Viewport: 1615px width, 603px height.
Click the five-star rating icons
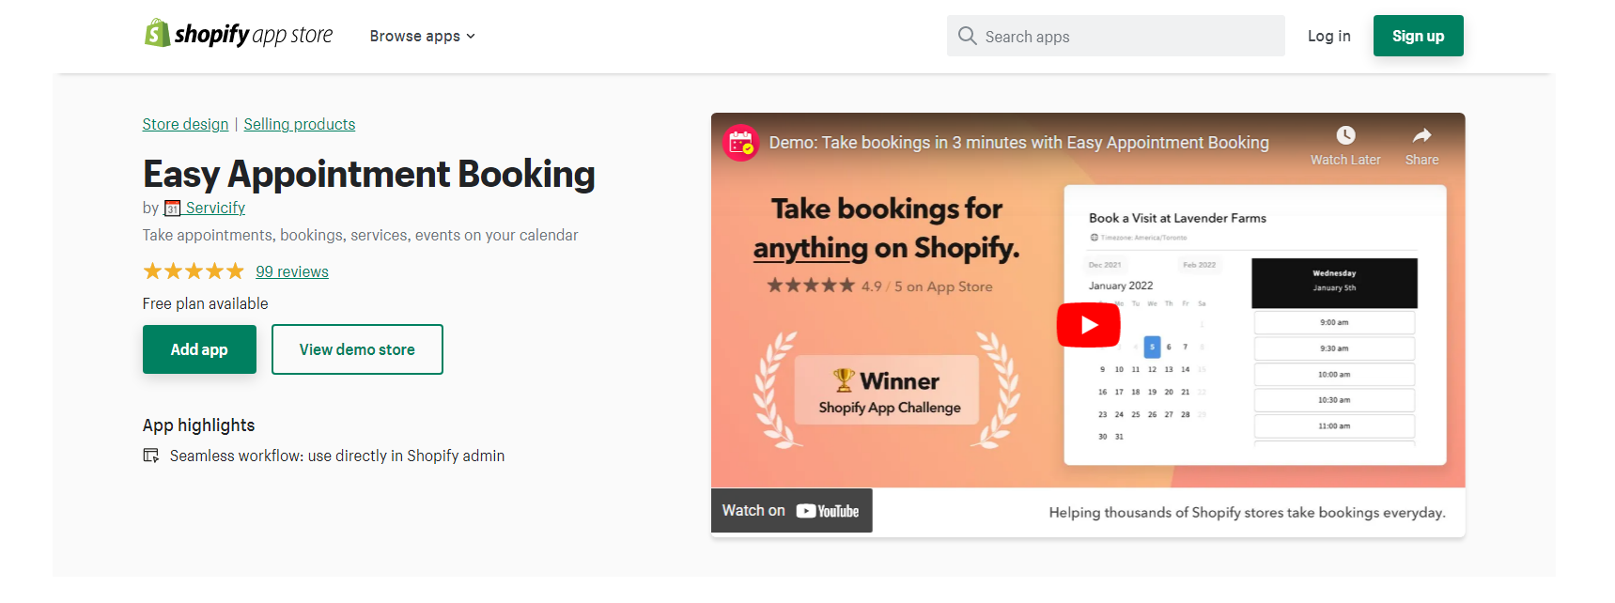click(x=194, y=271)
